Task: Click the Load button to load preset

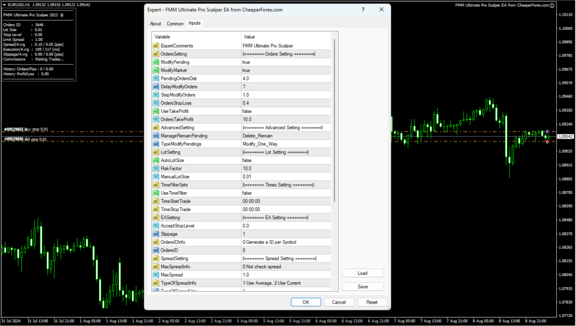Action: (362, 273)
